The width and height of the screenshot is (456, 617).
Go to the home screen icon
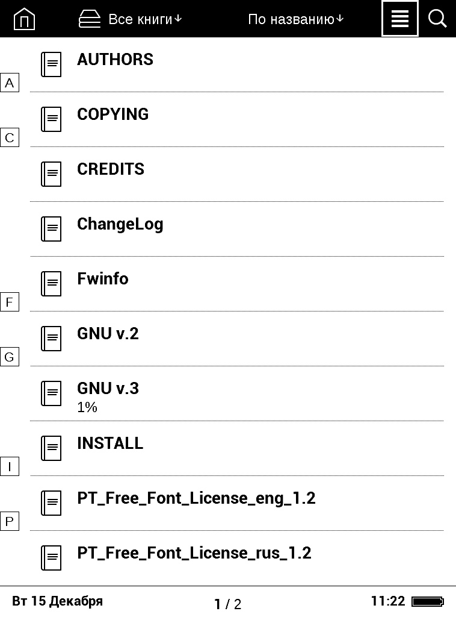pyautogui.click(x=24, y=19)
